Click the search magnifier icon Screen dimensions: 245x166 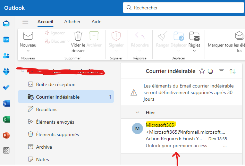point(129,8)
